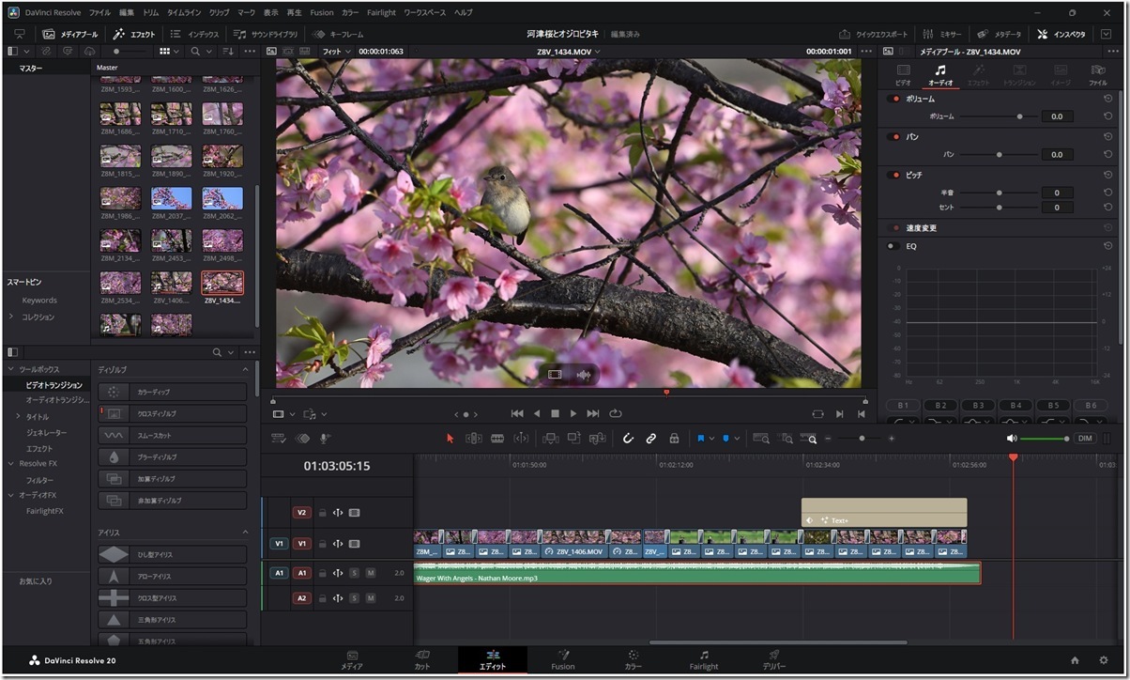This screenshot has height=680, width=1130.
Task: Expand the コレクション smart bin
Action: 11,317
